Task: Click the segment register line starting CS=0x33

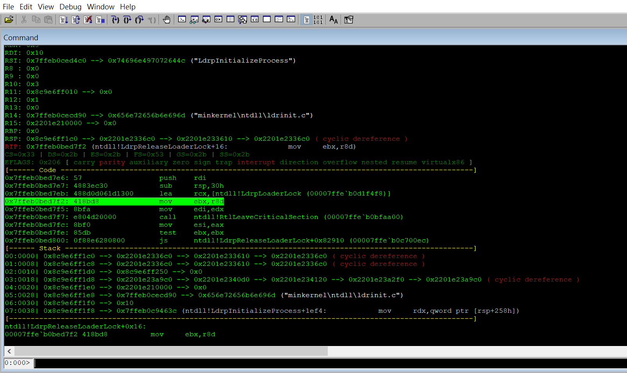Action: (127, 154)
